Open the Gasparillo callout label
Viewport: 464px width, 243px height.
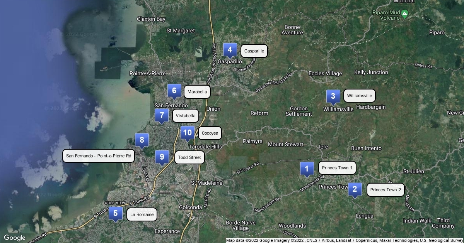(x=254, y=51)
